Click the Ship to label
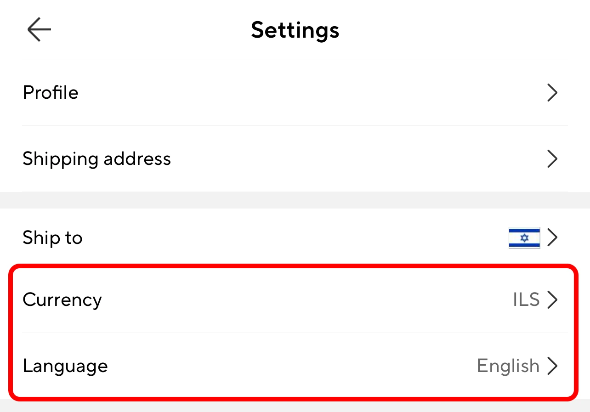This screenshot has width=590, height=412. point(52,237)
